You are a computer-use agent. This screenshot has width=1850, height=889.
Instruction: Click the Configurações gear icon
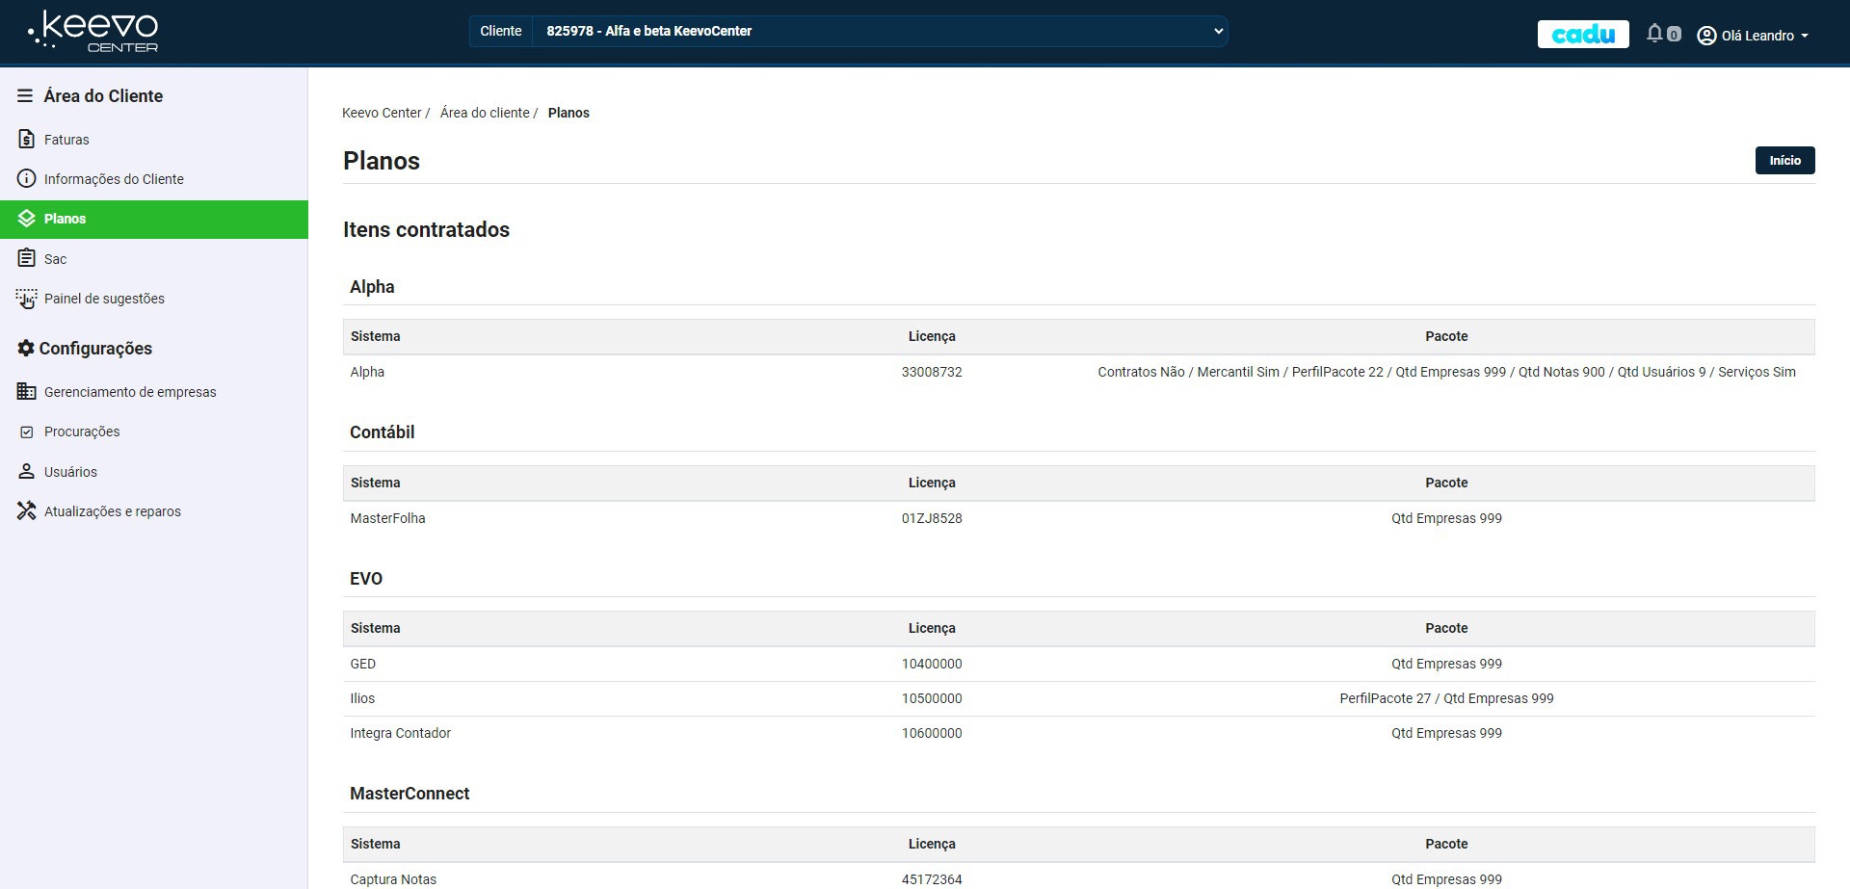coord(26,349)
